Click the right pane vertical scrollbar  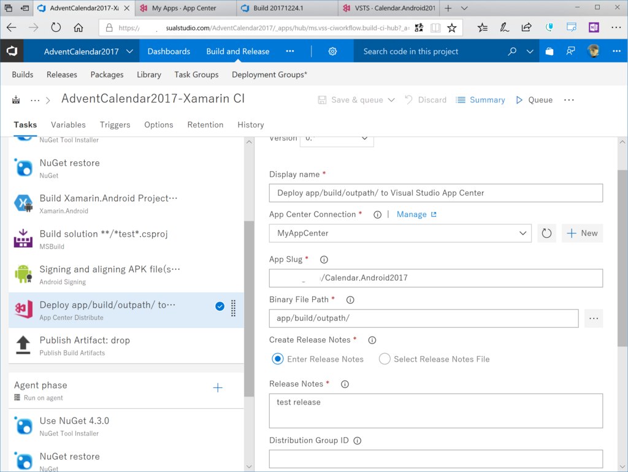click(x=622, y=258)
